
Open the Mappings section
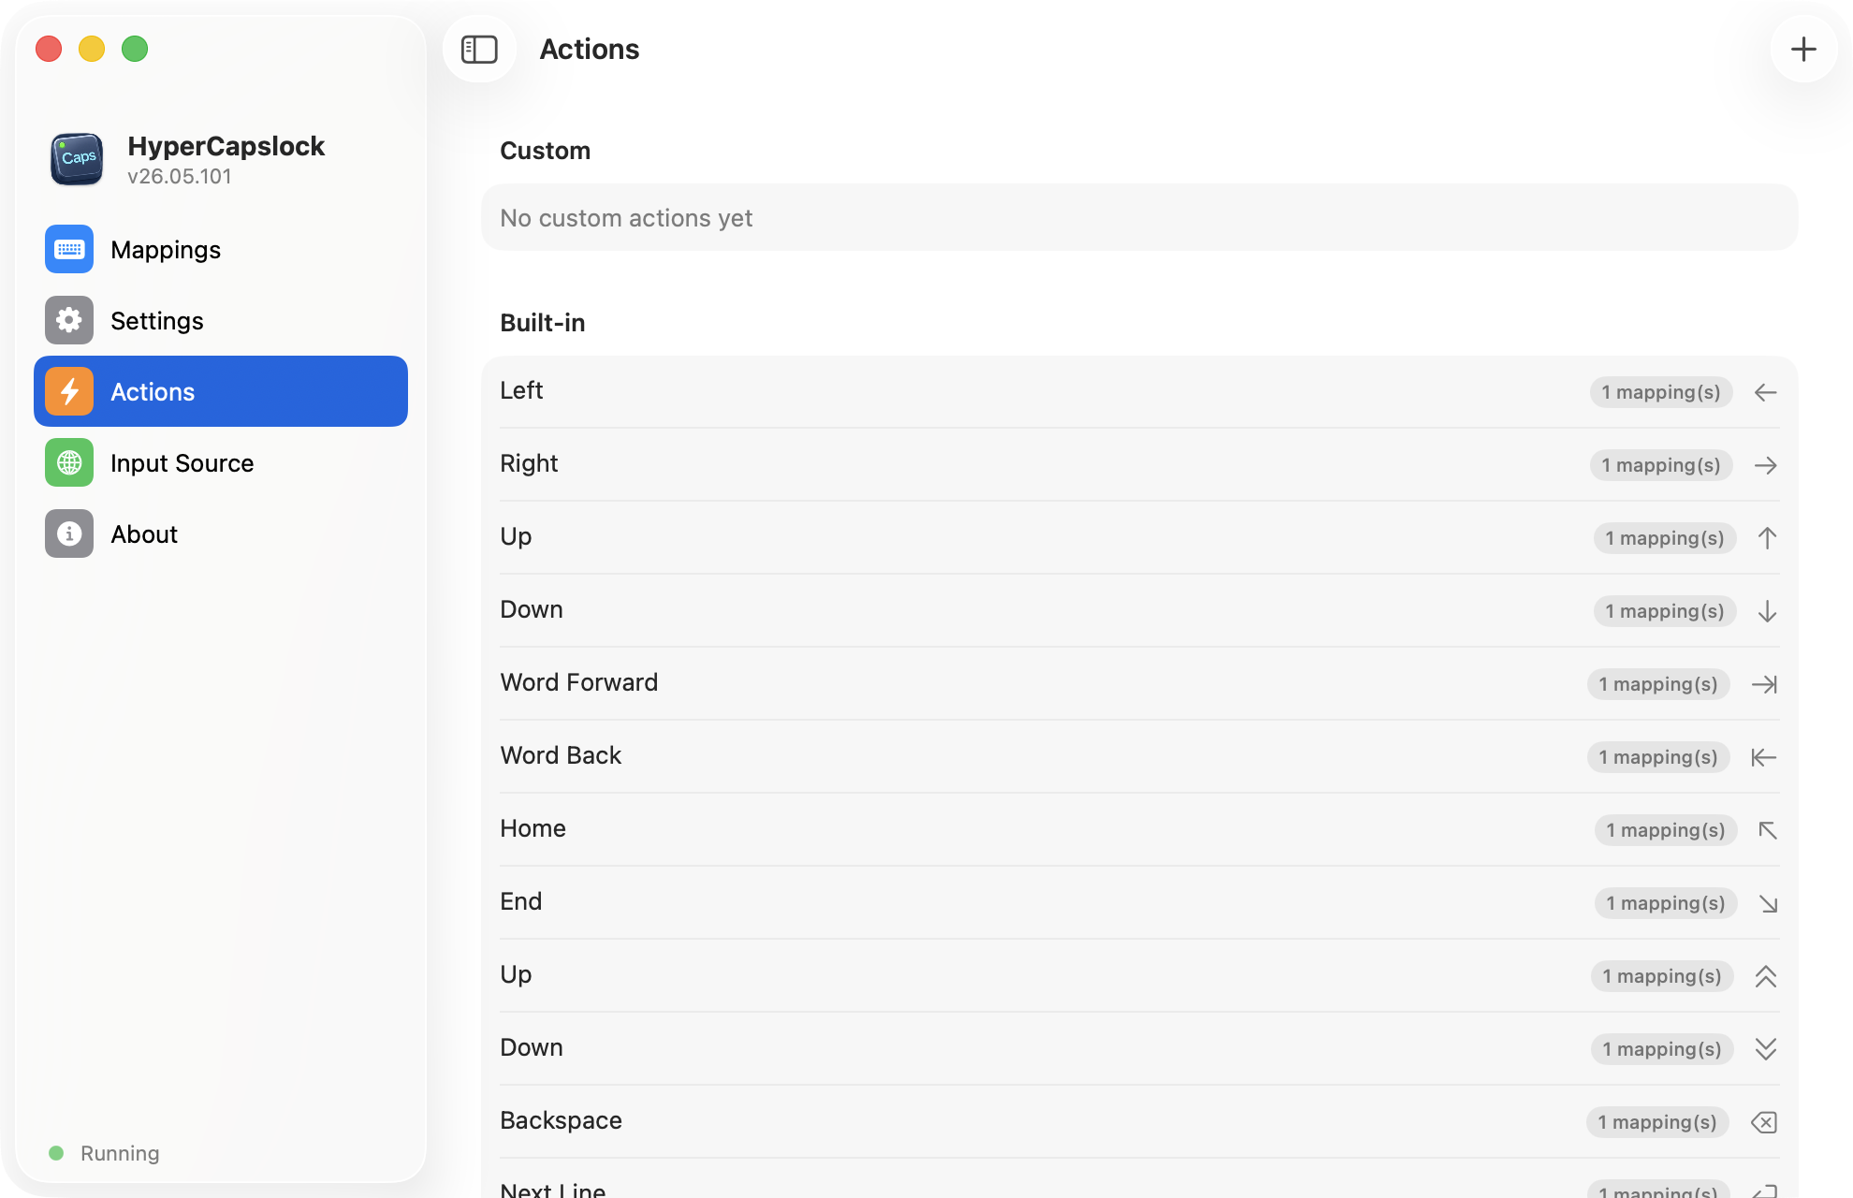(x=221, y=249)
